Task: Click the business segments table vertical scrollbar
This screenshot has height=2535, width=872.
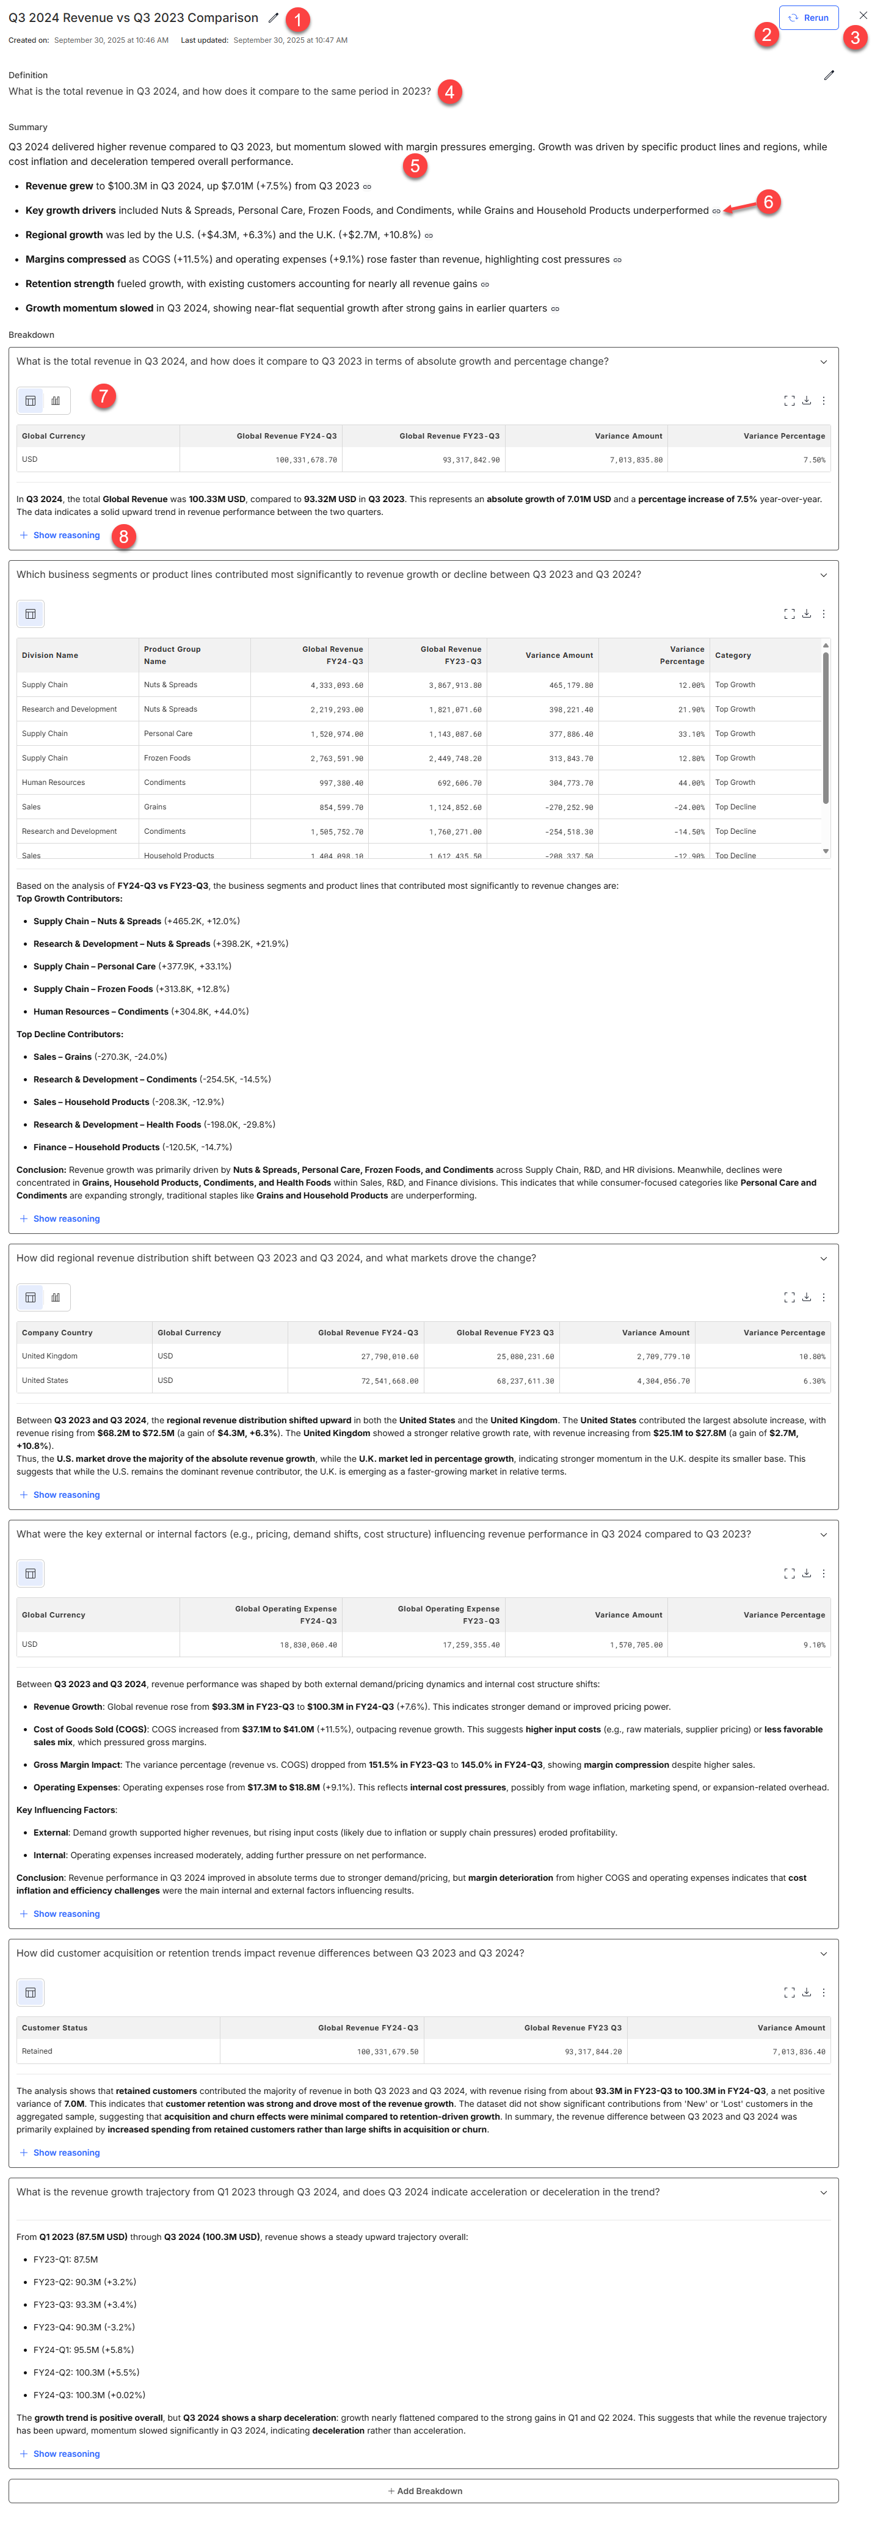Action: 825,728
